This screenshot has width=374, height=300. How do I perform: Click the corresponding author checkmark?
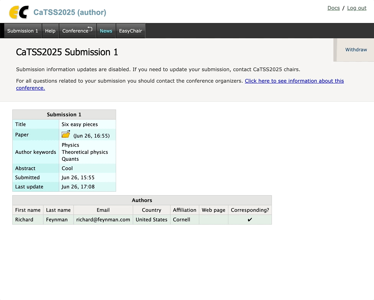[x=250, y=220]
